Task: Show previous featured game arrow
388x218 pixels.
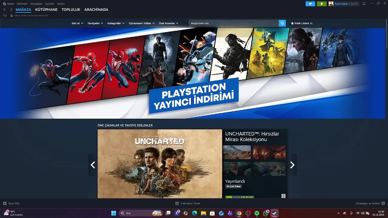Action: tap(93, 165)
